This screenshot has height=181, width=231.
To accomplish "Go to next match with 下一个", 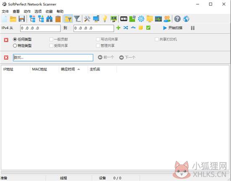I will [x=127, y=57].
